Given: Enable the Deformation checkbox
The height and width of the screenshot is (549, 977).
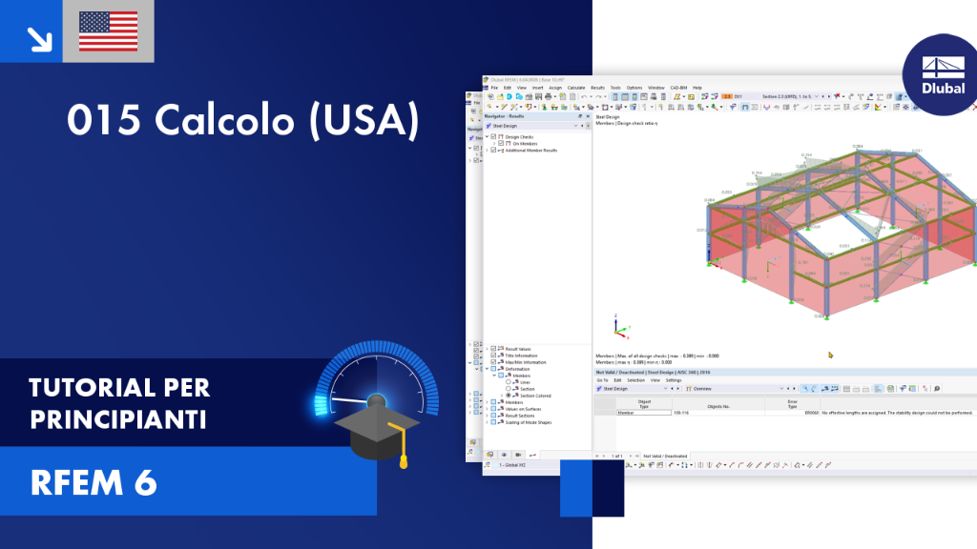Looking at the screenshot, I should (x=493, y=369).
